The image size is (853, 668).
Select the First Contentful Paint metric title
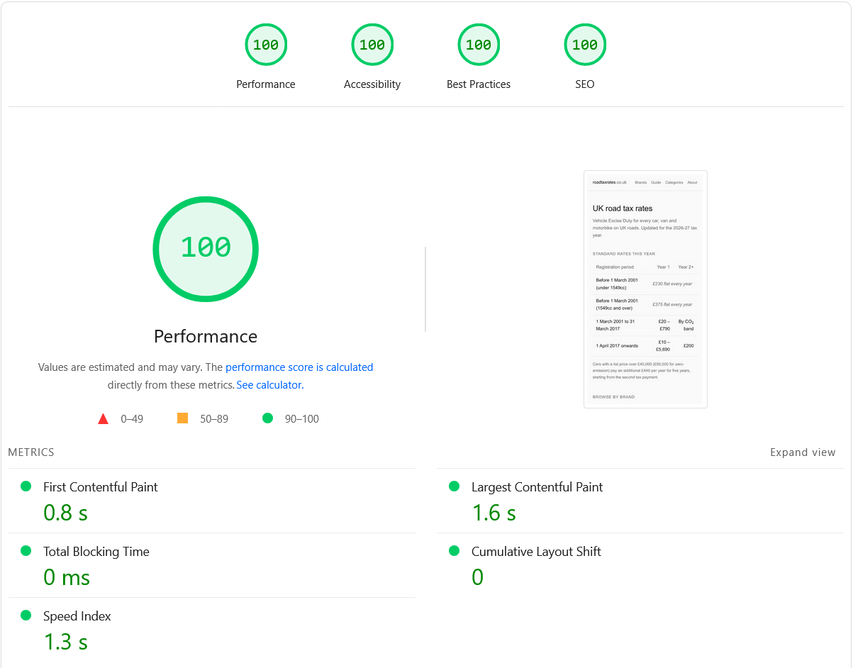(101, 487)
